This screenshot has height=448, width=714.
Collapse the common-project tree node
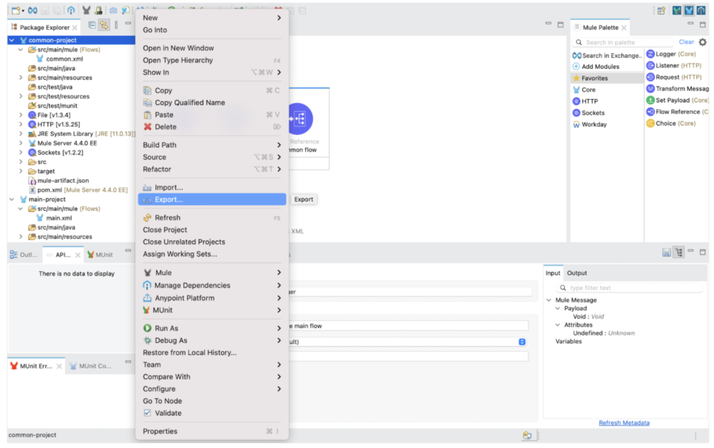(x=12, y=40)
